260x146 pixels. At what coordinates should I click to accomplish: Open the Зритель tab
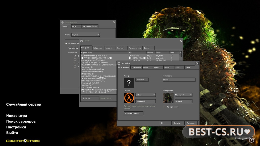[x=122, y=48]
